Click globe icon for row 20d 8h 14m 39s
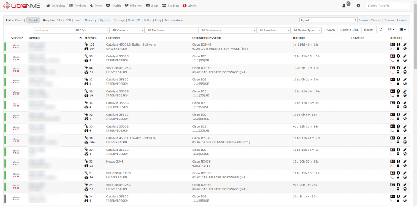 click(x=405, y=200)
